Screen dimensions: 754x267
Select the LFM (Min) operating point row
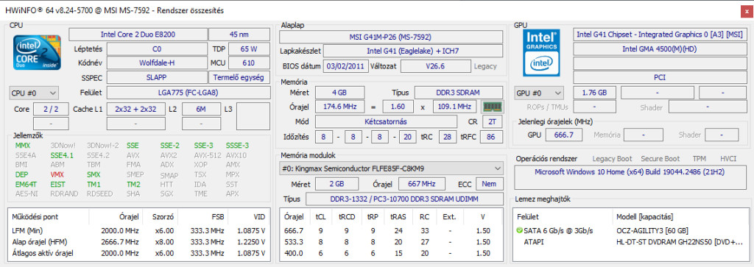point(138,231)
